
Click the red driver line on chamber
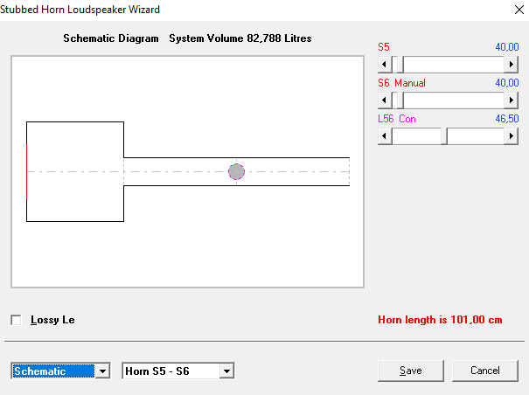point(26,171)
